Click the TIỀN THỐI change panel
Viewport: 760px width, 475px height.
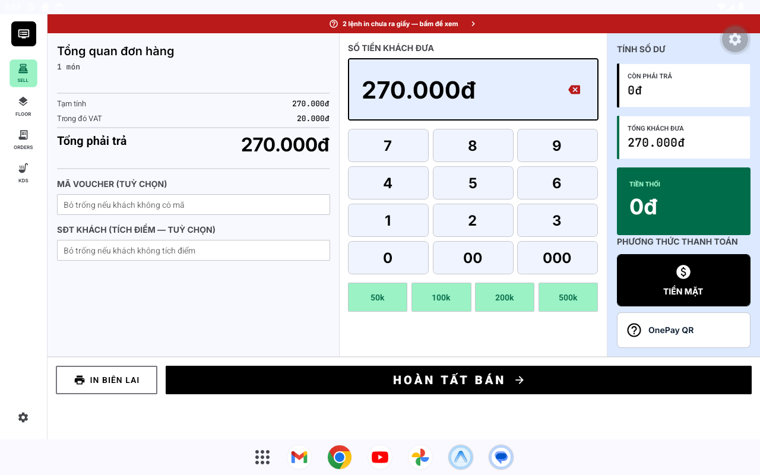point(683,201)
